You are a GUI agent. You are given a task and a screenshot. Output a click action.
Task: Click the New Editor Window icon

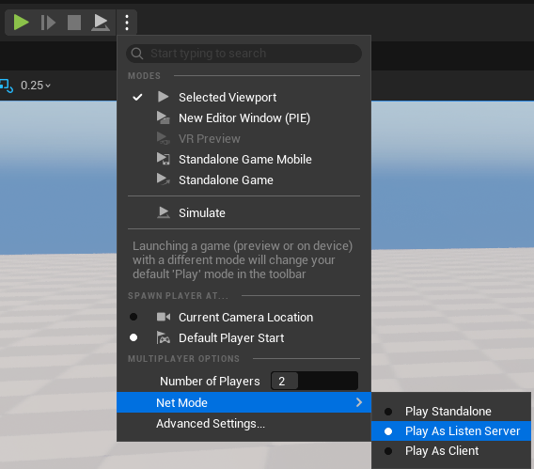(x=164, y=117)
